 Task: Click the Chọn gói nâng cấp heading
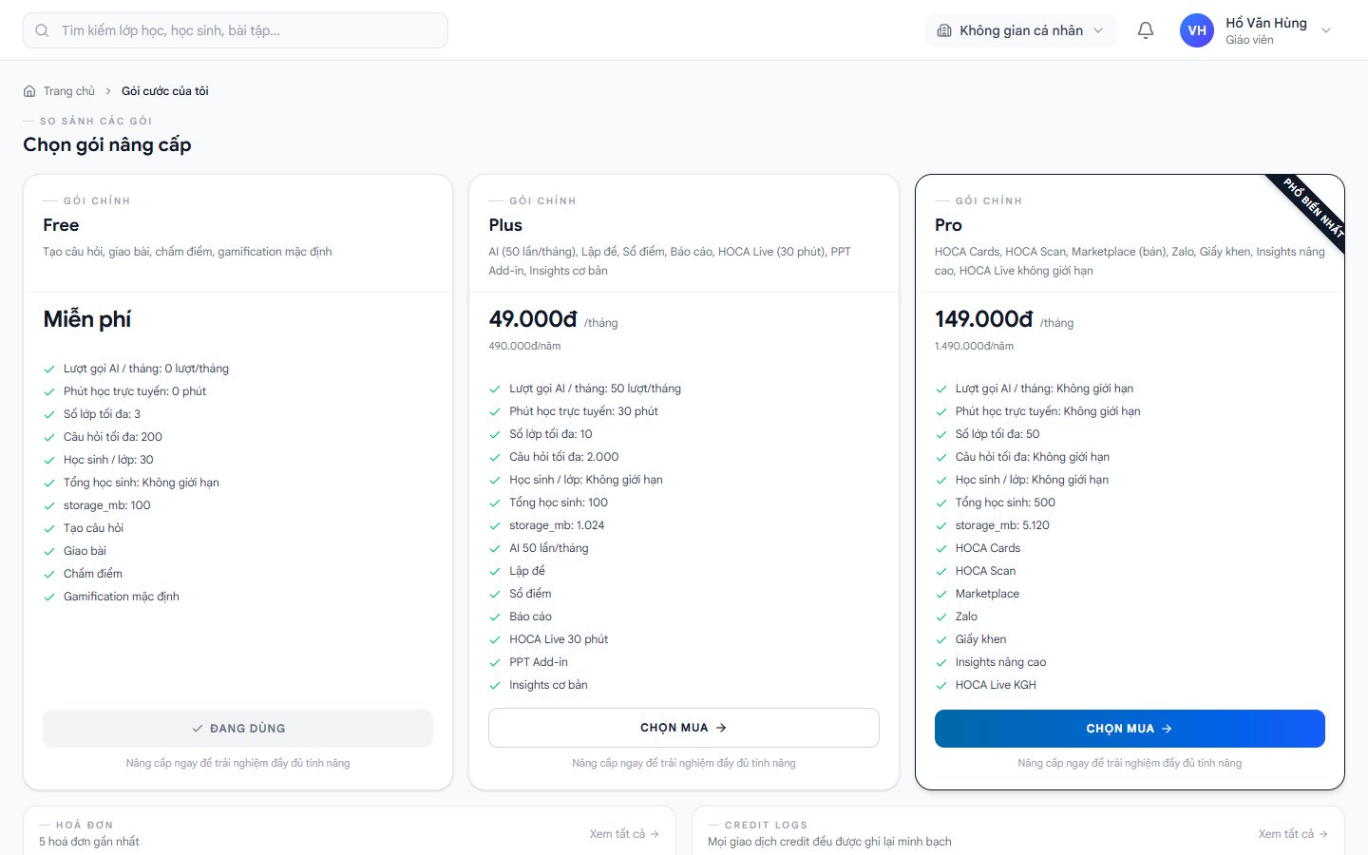pos(107,144)
